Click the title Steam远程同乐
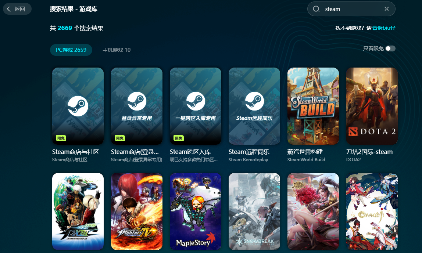 point(249,152)
